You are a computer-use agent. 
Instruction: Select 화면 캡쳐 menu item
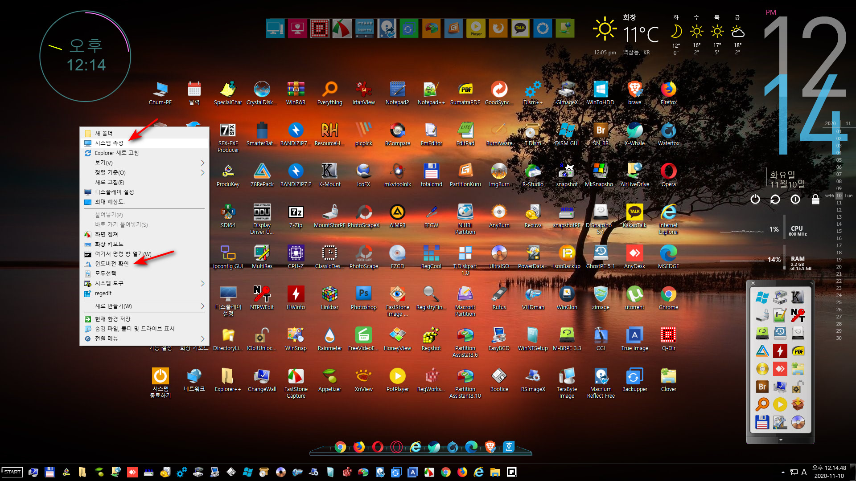144,234
